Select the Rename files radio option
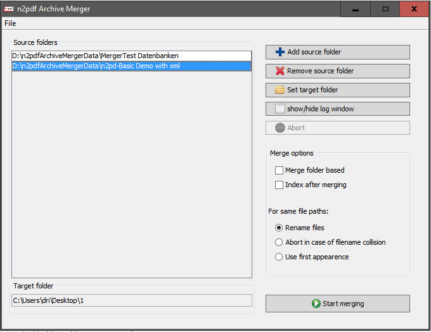 [279, 228]
